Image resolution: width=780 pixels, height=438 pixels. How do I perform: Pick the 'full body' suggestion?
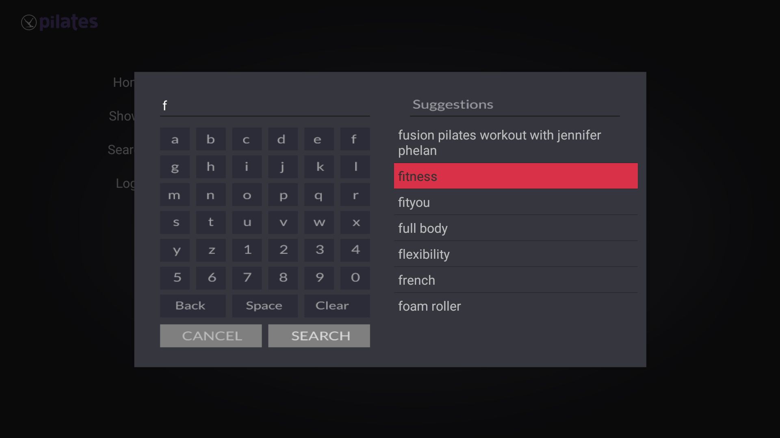point(516,228)
